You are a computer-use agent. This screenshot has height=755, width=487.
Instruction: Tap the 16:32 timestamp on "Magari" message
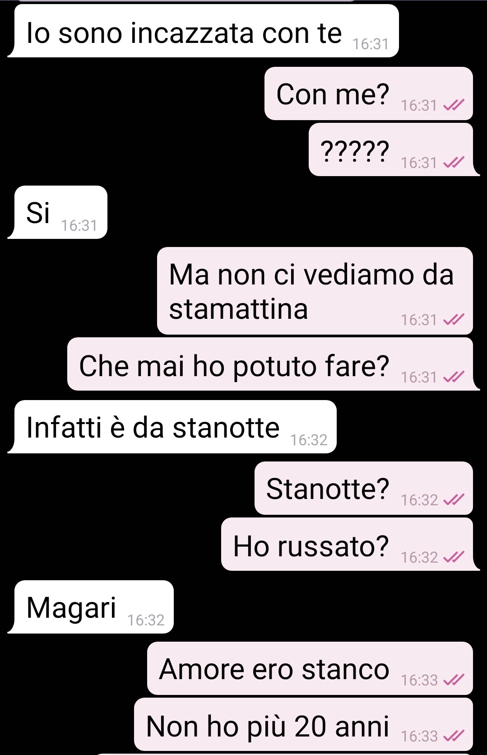146,620
